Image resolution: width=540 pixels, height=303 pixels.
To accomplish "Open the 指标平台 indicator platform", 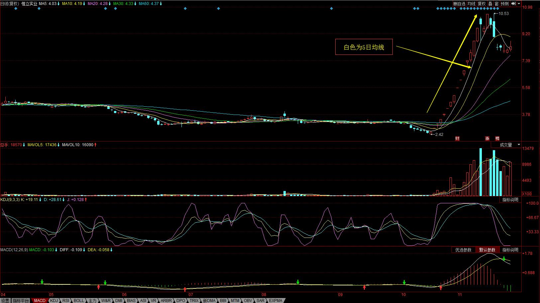I will (x=21, y=301).
